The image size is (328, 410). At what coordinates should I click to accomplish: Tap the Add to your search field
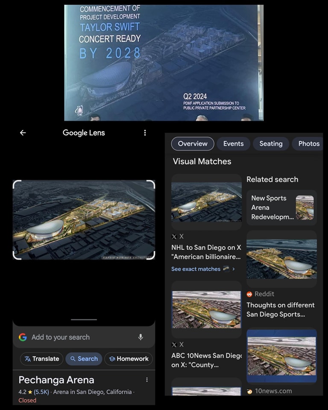(84, 337)
